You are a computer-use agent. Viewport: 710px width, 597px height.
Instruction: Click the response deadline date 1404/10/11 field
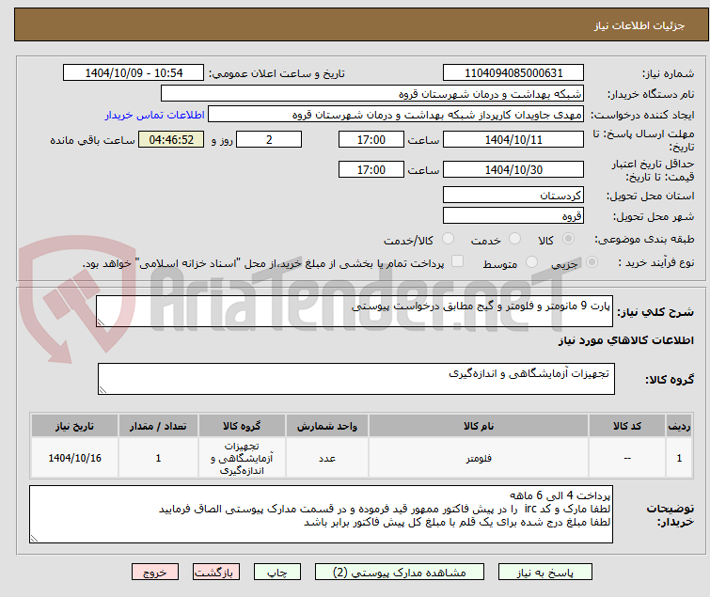click(513, 139)
